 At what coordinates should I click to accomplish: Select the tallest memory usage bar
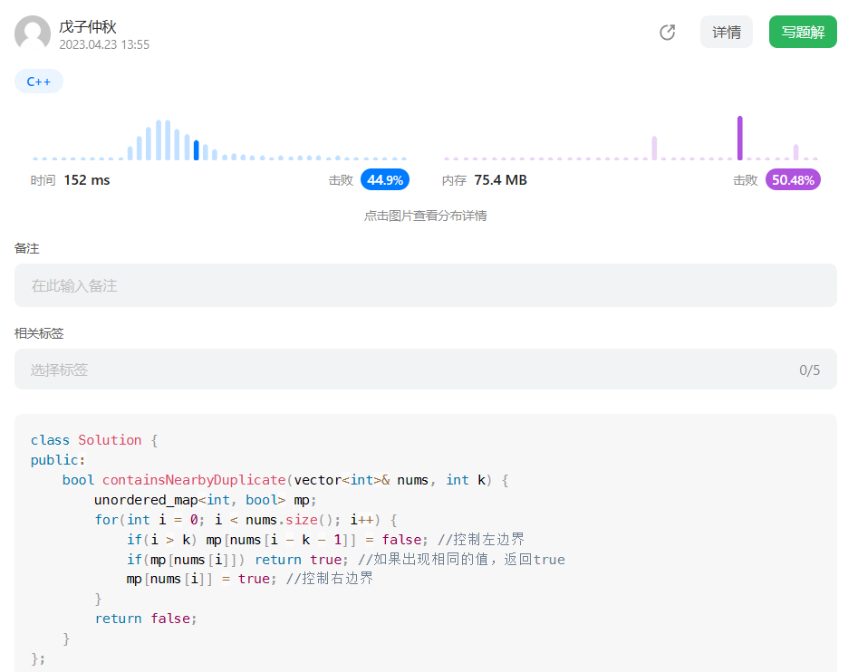pos(739,136)
